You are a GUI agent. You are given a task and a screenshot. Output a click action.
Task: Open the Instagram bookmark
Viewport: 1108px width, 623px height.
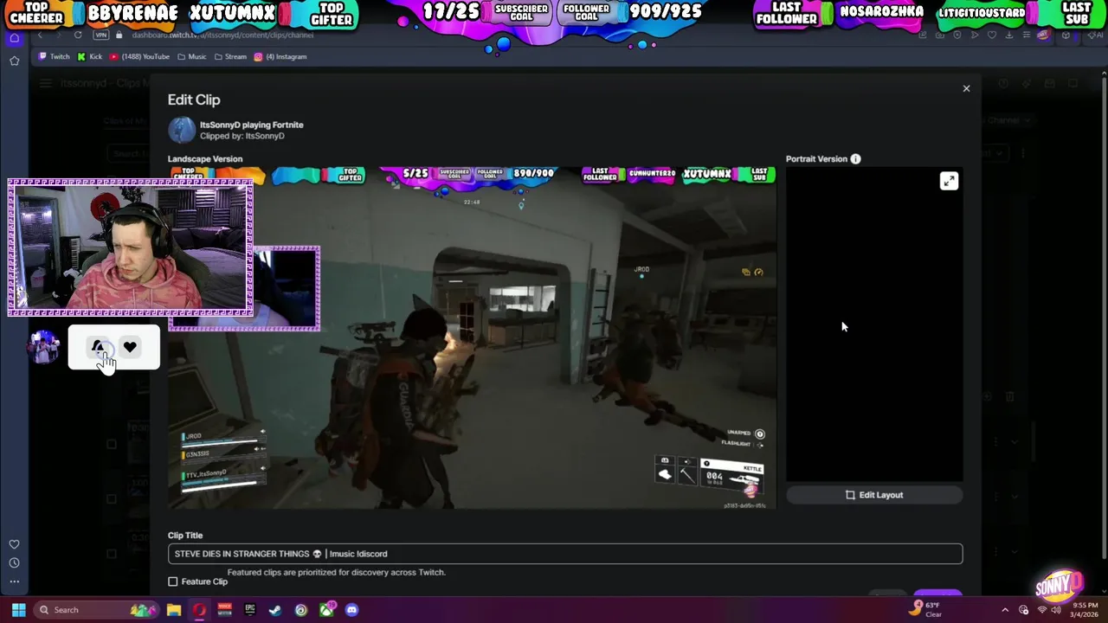280,56
